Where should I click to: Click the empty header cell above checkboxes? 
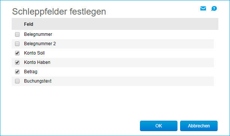tap(17, 24)
